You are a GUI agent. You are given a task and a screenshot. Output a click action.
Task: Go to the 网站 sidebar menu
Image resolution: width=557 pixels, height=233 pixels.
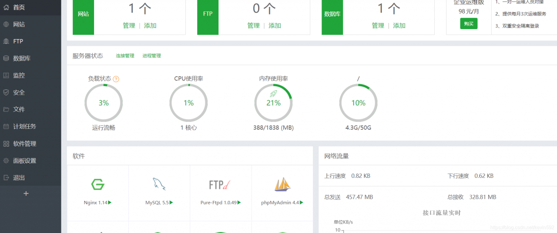30,24
